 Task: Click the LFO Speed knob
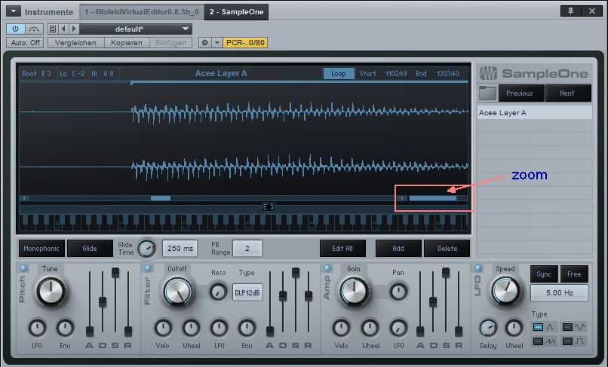(x=506, y=291)
